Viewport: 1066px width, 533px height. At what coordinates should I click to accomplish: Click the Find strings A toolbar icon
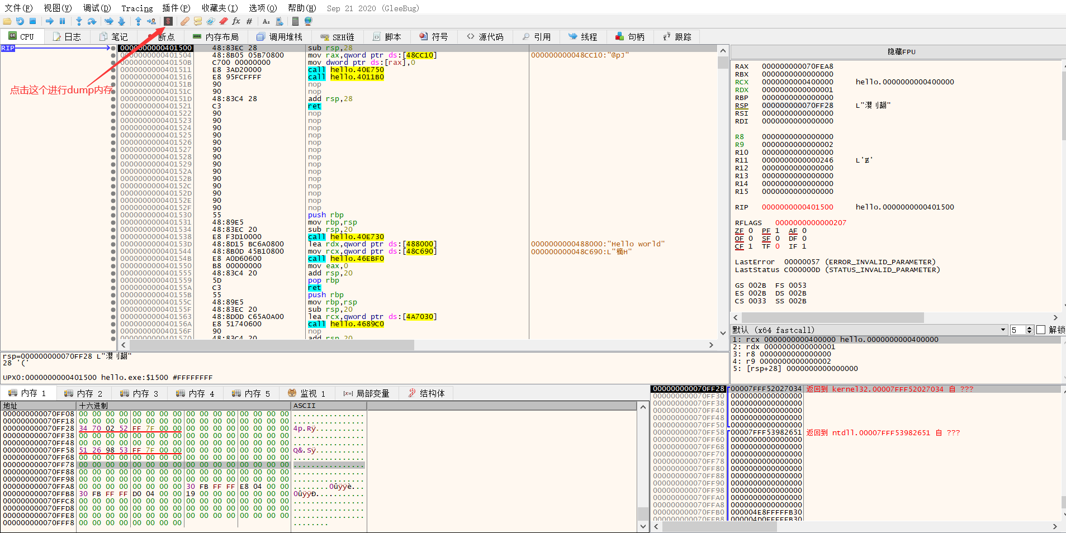pyautogui.click(x=266, y=21)
